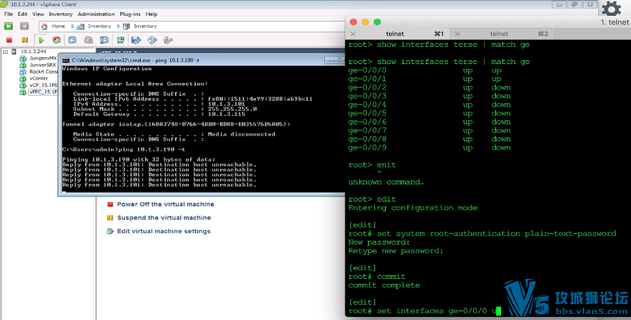The width and height of the screenshot is (631, 320).
Task: Launch the virtual machine console icon
Action: point(120,40)
